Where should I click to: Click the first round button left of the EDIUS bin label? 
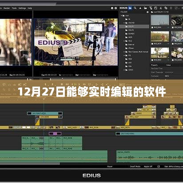112,8
